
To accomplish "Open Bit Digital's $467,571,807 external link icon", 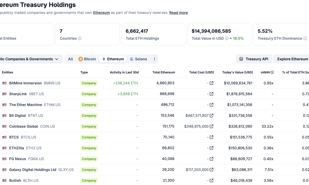I will (211, 115).
